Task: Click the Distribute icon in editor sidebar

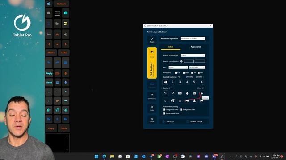Action: [x=152, y=96]
